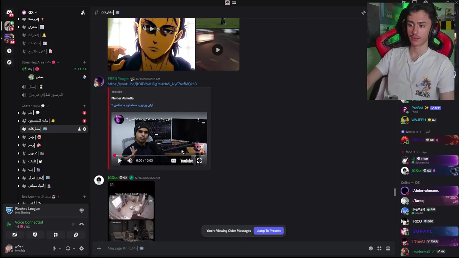Click the مجكس Invisible user profile panel
Viewport: 459px width, 258px height.
27,248
